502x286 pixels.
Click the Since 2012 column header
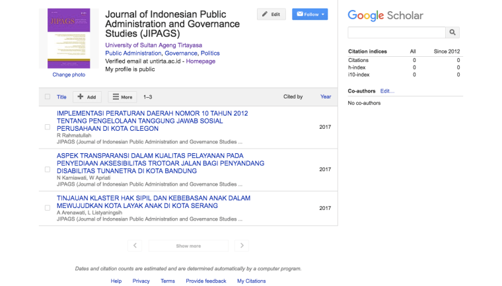pos(447,52)
